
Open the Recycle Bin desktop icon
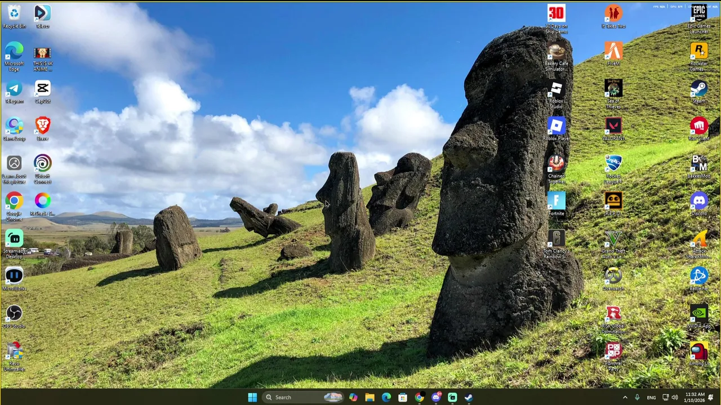coord(14,17)
